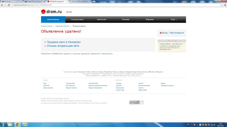The height and width of the screenshot is (127, 227).
Task: Click footer link Автокаталог
Action: [120, 88]
